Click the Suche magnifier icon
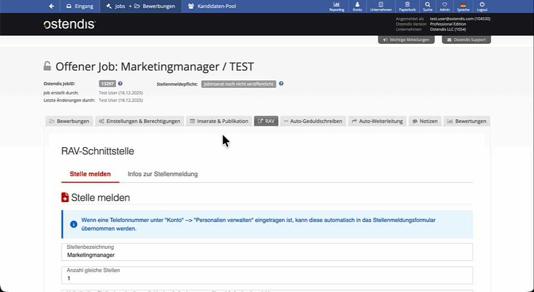The width and height of the screenshot is (534, 292). click(x=427, y=6)
